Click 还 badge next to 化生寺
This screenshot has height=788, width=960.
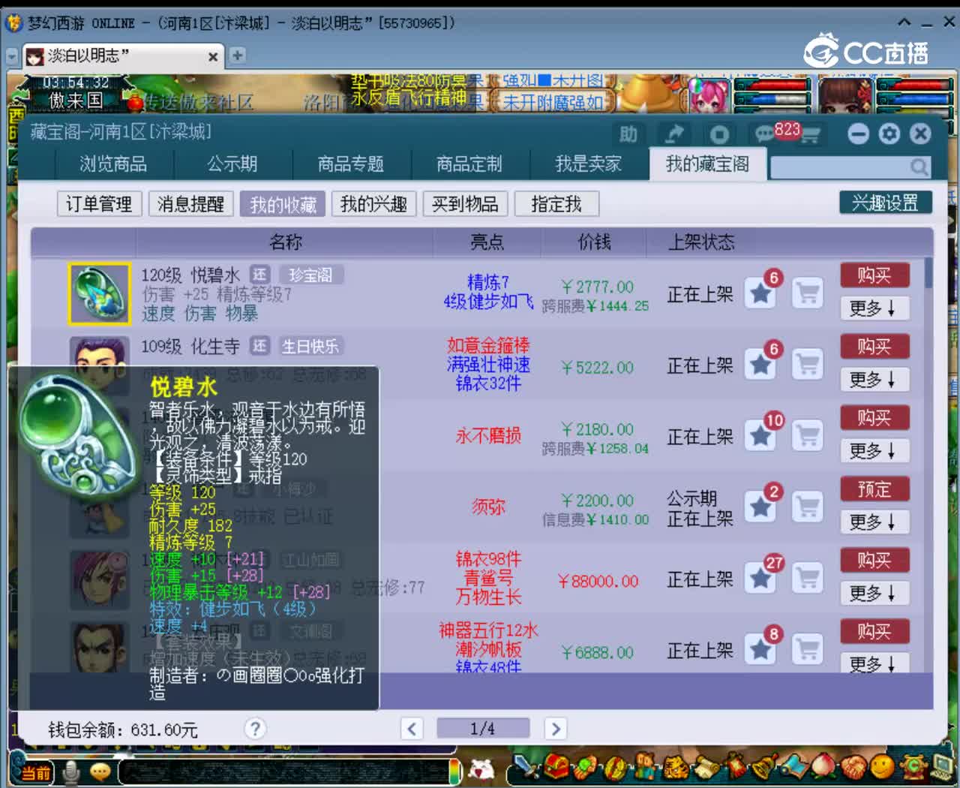[x=259, y=346]
